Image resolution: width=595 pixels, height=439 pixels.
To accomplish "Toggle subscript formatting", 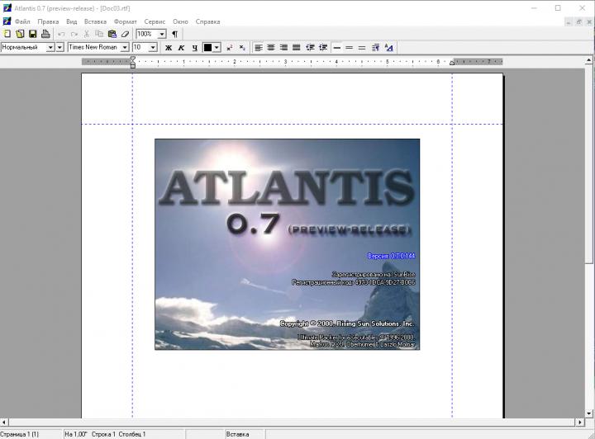I will tap(242, 47).
